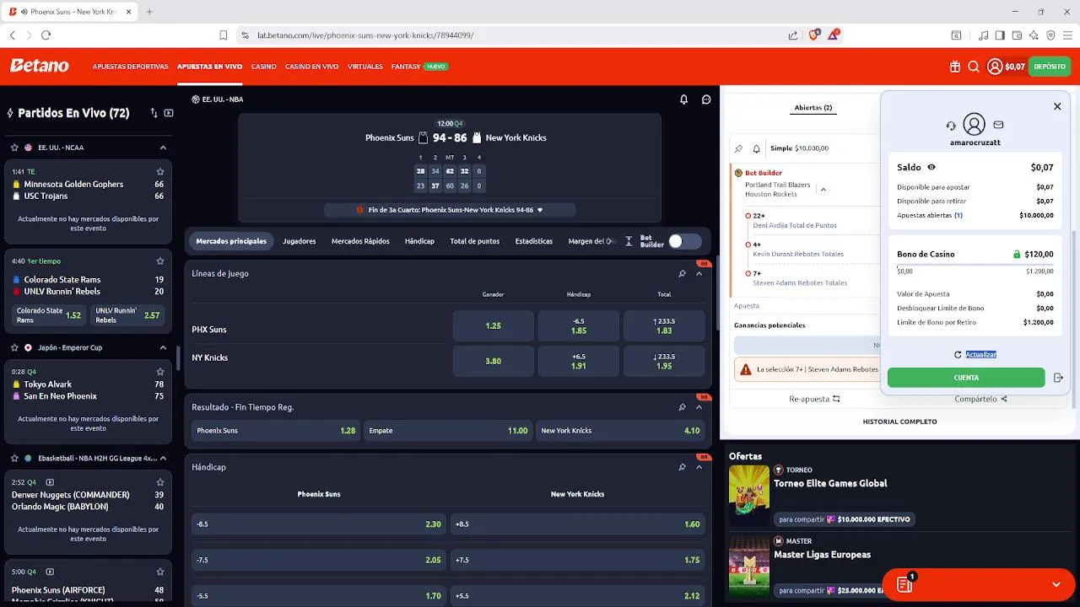
Task: Open APUESTAS DEPORTIVAS menu
Action: click(131, 67)
